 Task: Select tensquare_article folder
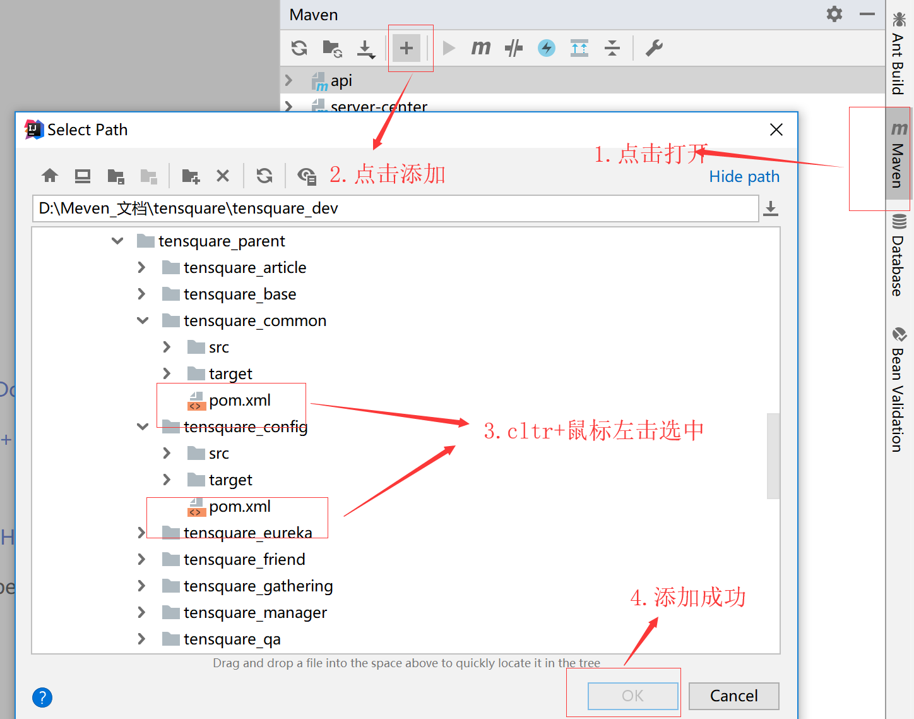(234, 267)
